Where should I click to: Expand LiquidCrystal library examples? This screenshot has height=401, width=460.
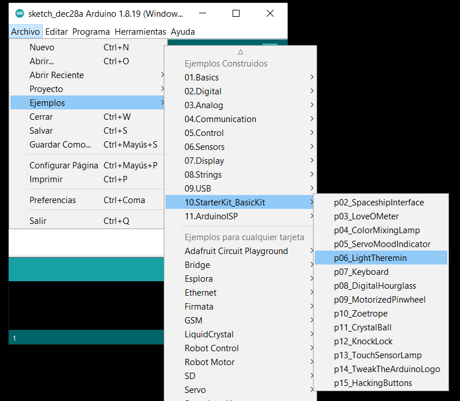(x=241, y=334)
